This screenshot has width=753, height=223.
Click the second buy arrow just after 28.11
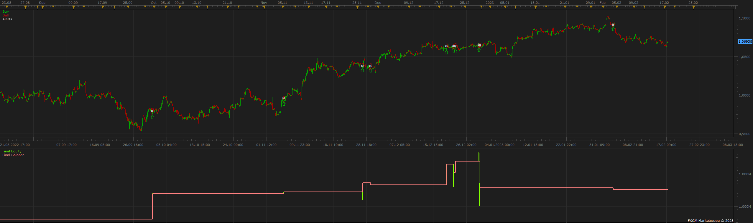(x=371, y=70)
